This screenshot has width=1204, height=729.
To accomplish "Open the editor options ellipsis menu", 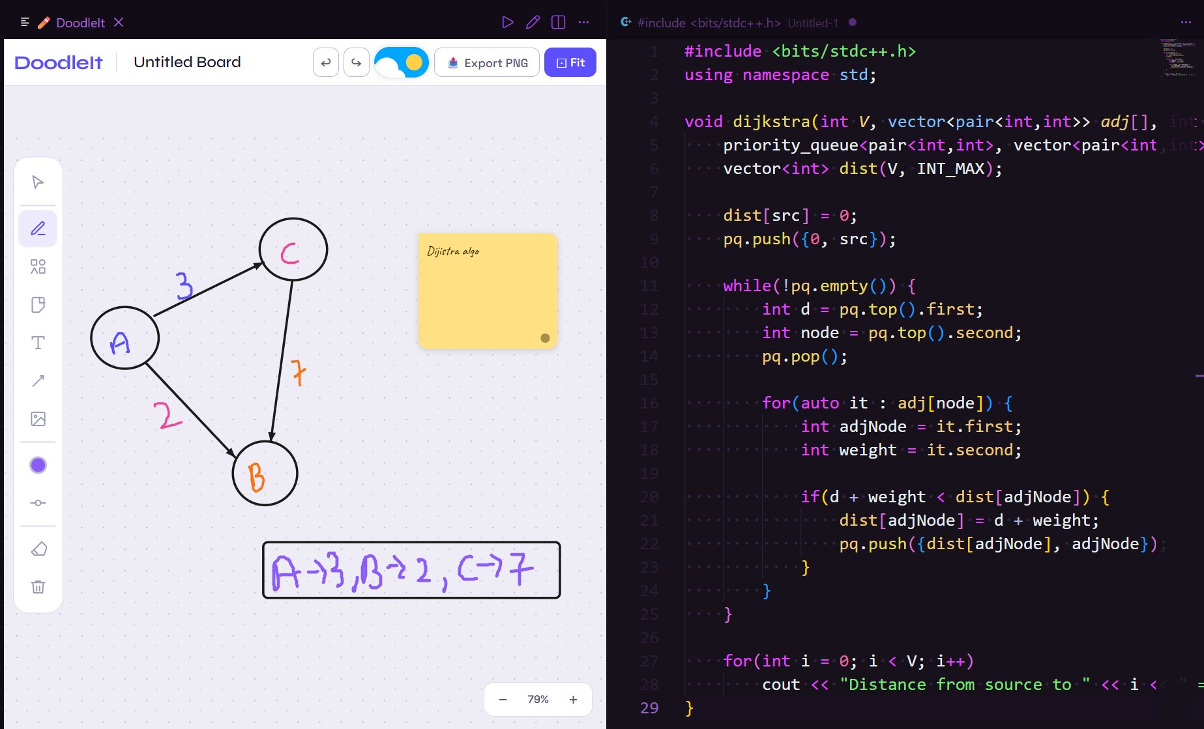I will pos(1185,22).
